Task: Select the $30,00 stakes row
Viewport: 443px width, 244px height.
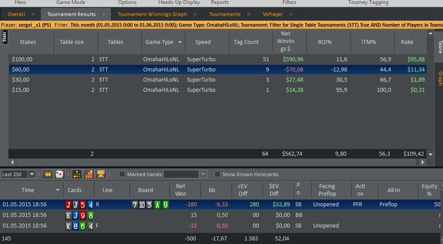Action: 218,80
